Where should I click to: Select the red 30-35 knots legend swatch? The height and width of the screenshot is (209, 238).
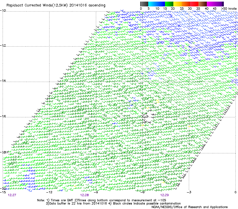[194, 4]
